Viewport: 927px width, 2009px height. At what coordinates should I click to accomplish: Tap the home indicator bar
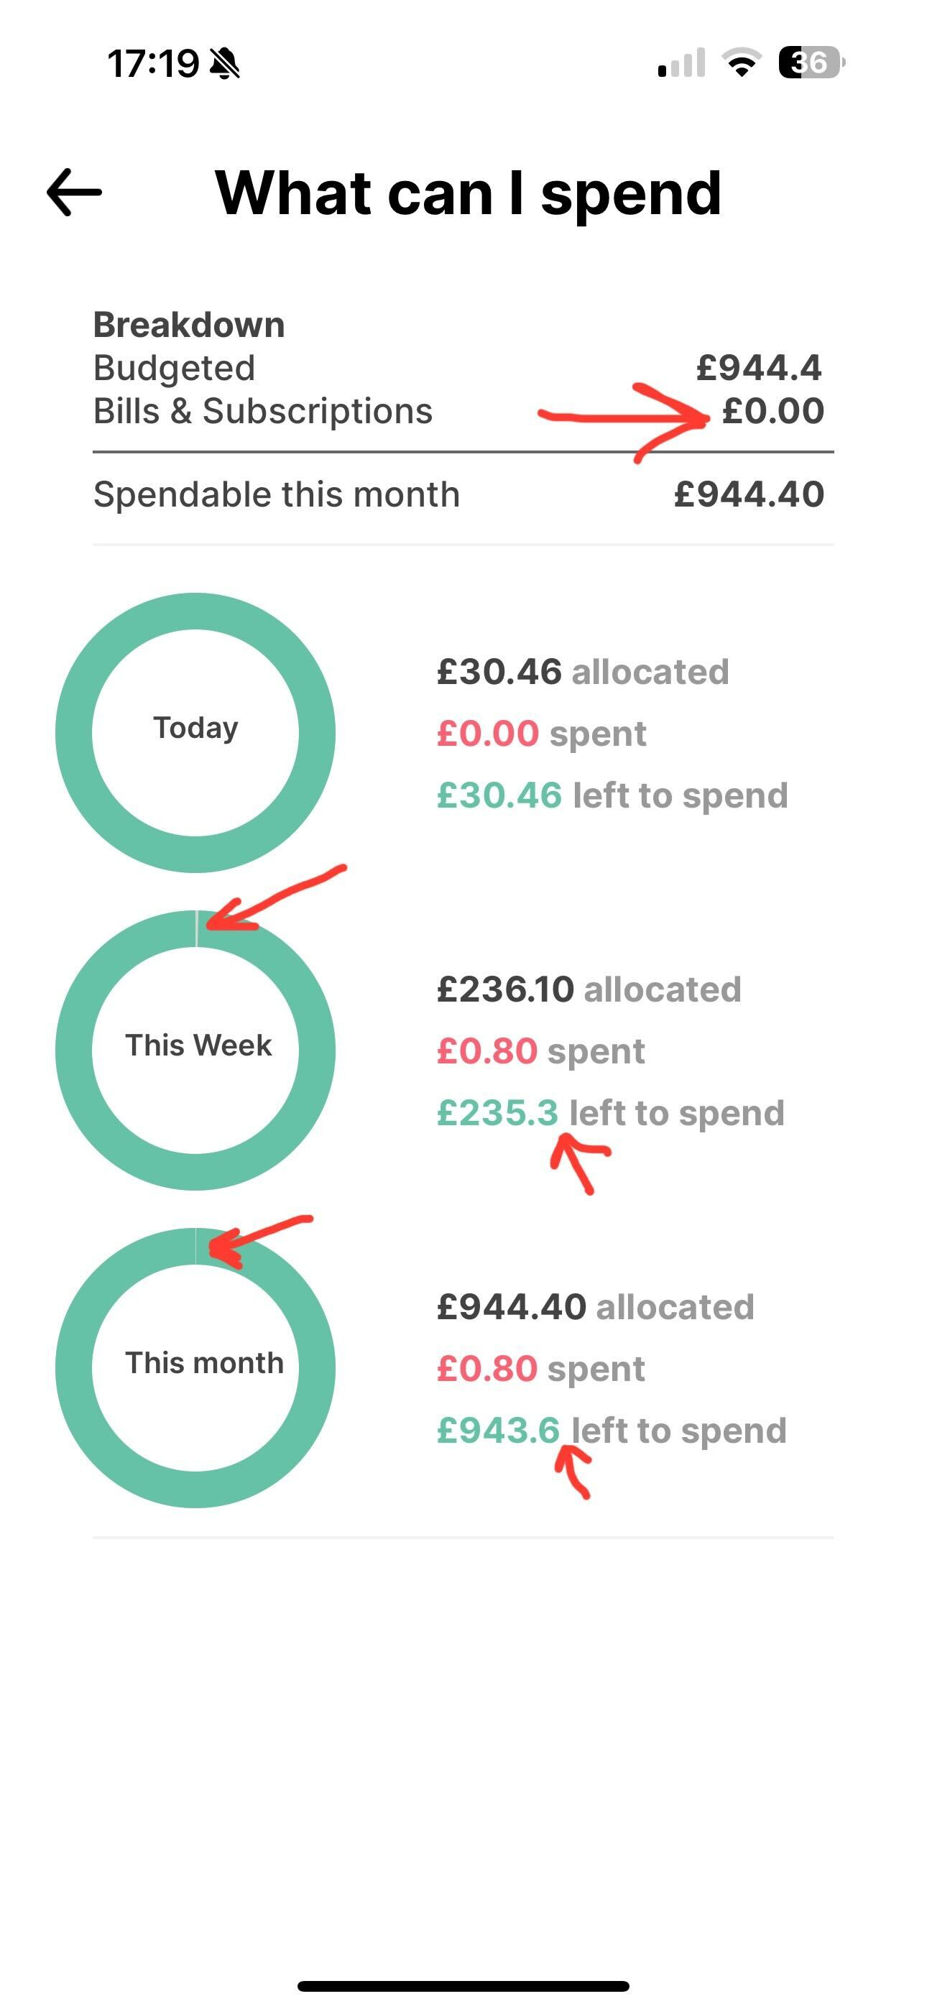pyautogui.click(x=463, y=1985)
